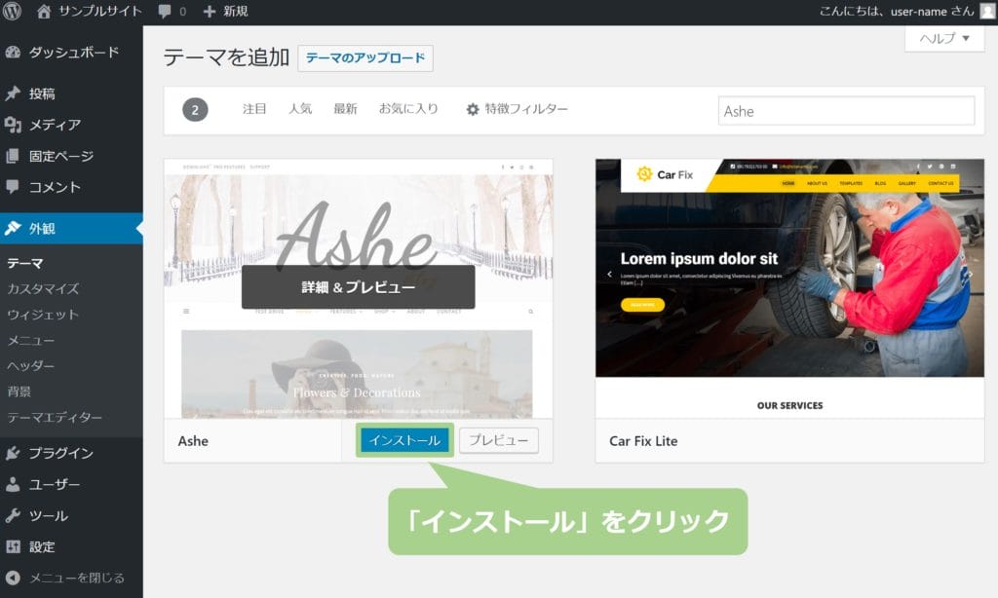
Task: Click the results count badge 2
Action: (195, 109)
